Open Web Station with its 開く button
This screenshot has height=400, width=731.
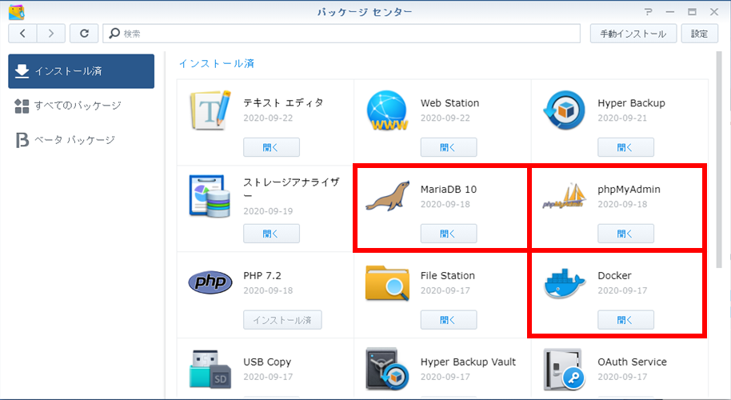(449, 147)
